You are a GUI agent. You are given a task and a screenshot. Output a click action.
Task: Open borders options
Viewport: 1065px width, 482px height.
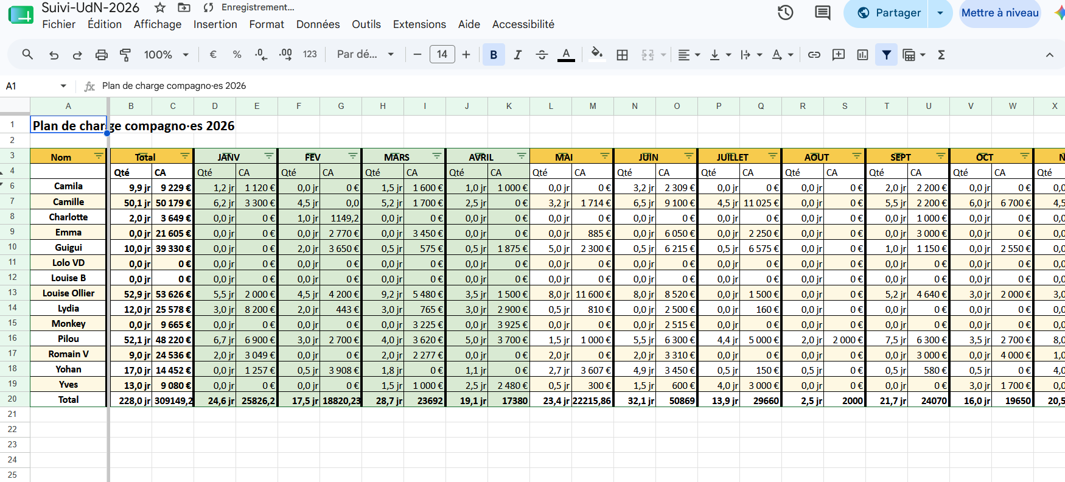[x=622, y=55]
